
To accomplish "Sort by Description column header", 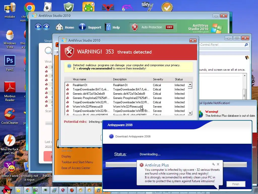I will (x=131, y=79).
